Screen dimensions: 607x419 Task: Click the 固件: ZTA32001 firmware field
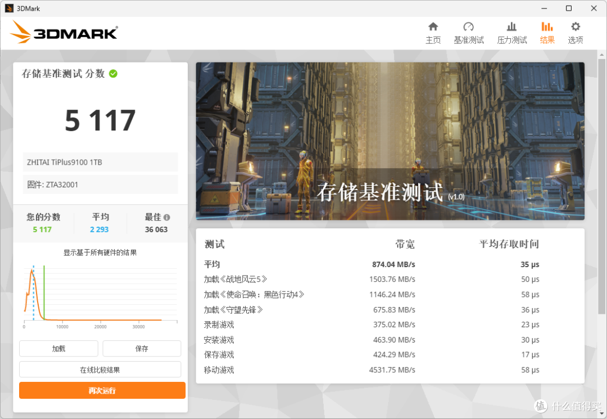click(100, 184)
